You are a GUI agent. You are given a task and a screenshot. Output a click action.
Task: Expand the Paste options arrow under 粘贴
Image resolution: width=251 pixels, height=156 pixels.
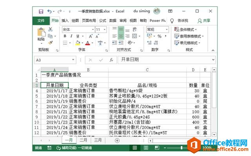point(41,44)
